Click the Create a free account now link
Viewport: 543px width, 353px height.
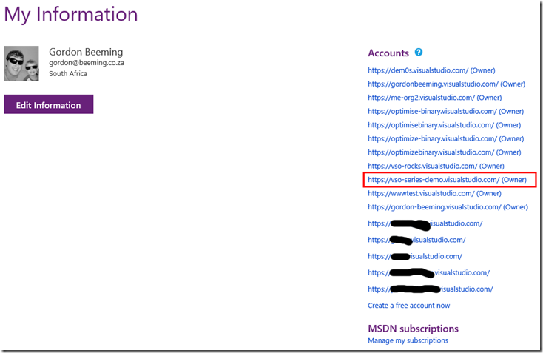click(408, 306)
